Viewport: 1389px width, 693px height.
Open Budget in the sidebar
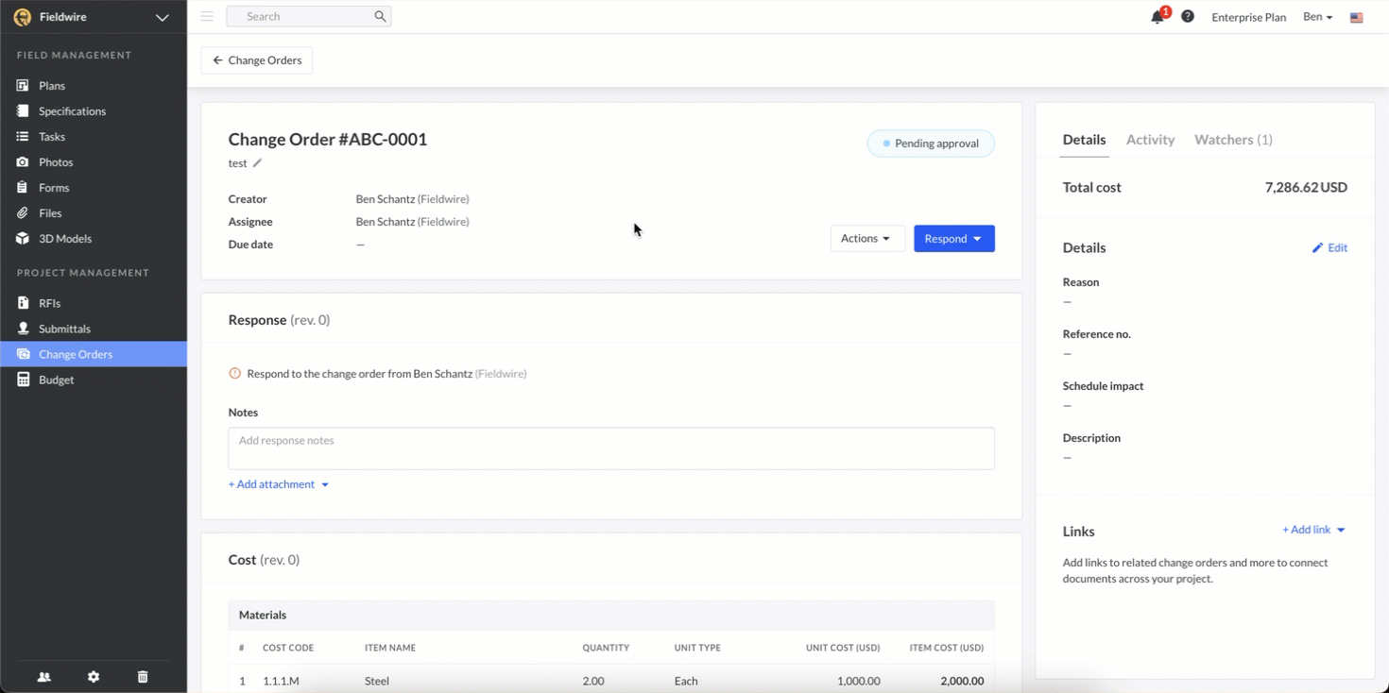(57, 380)
